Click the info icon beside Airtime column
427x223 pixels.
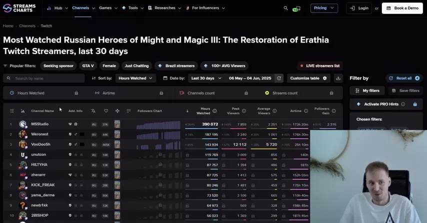[306, 111]
